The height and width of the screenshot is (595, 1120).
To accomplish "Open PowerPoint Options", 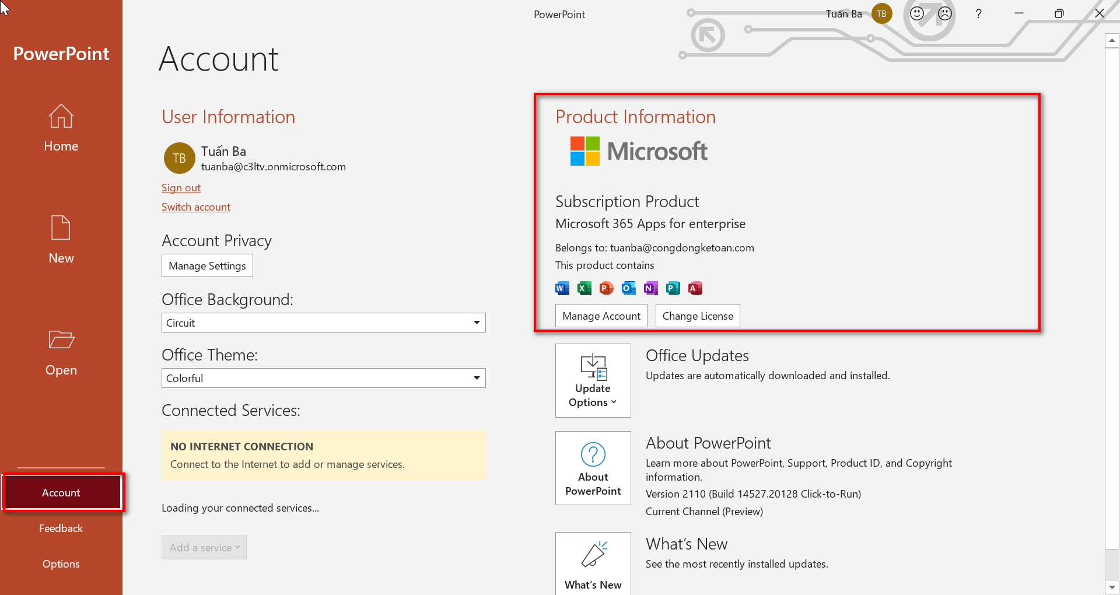I will click(61, 564).
